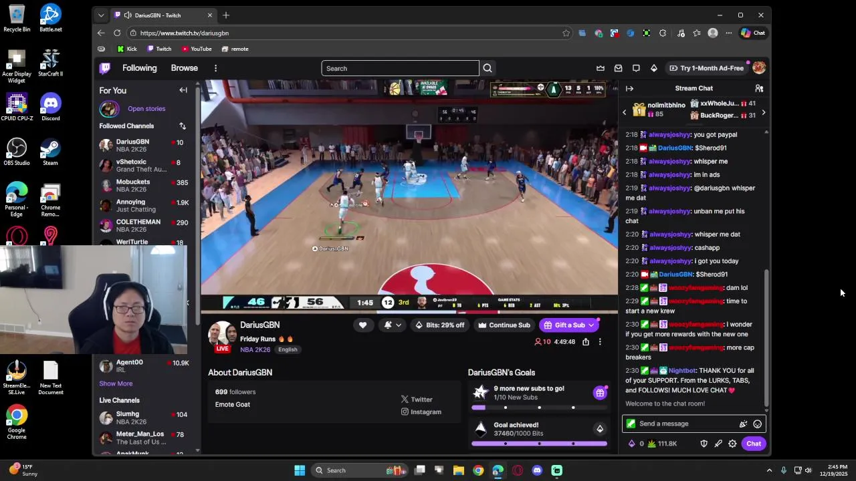
Task: Open Prime Gaming loot crown icon
Action: coord(601,68)
